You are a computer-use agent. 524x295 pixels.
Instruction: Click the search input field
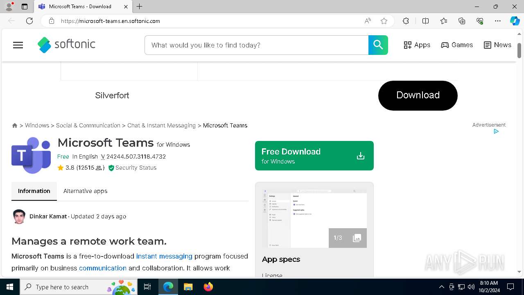point(256,45)
